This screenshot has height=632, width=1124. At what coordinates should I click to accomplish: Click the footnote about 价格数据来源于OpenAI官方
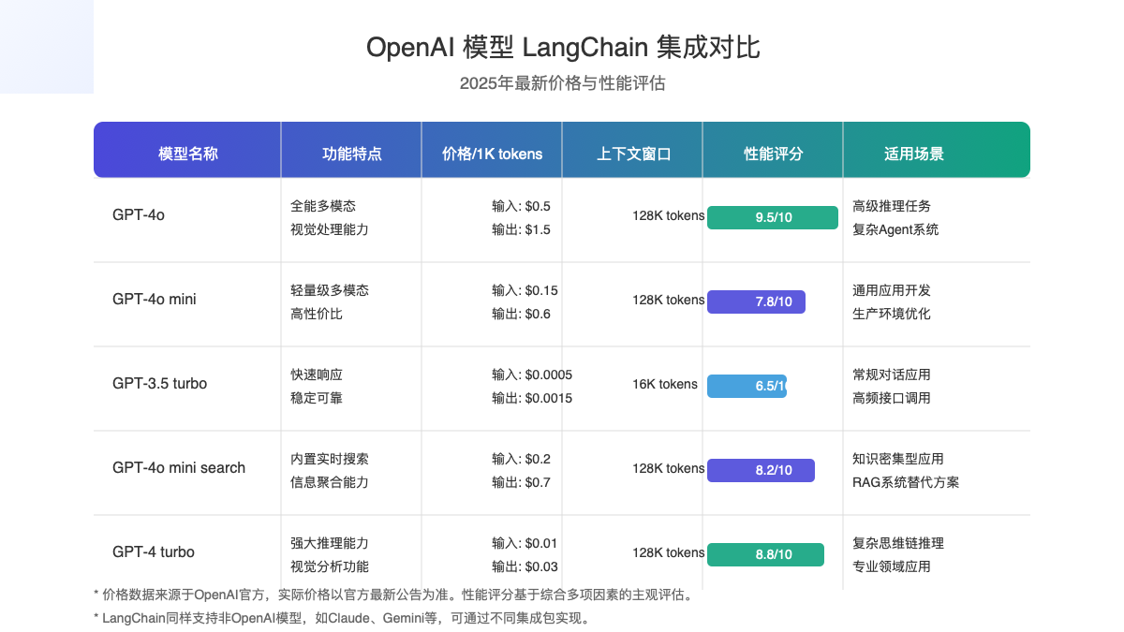tap(393, 595)
